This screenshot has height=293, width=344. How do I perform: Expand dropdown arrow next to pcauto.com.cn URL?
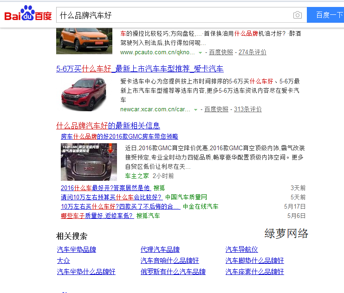(200, 52)
